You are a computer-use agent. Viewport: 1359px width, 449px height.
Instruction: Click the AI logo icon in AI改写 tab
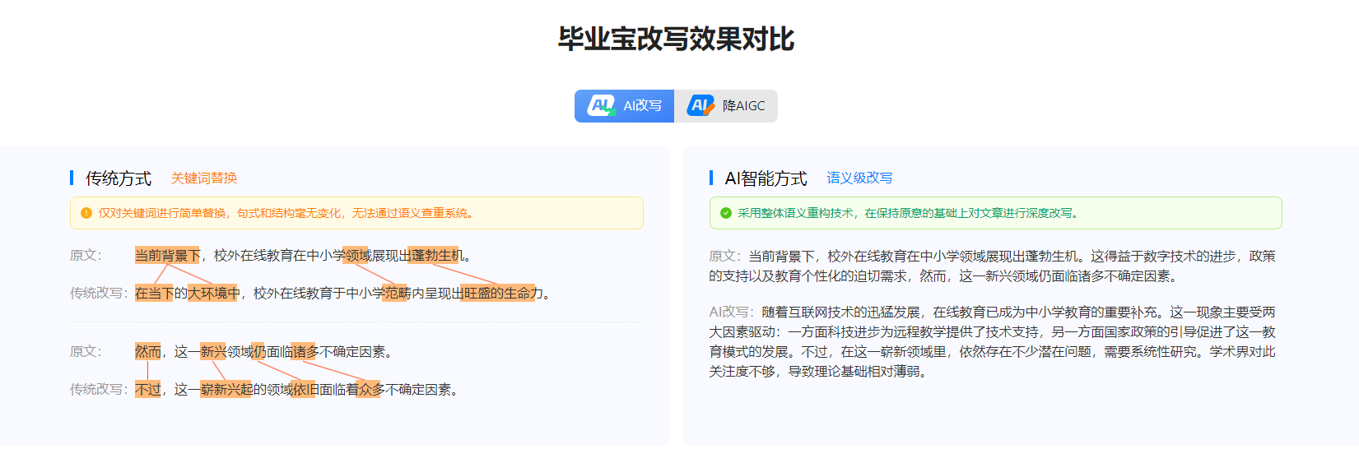[602, 106]
